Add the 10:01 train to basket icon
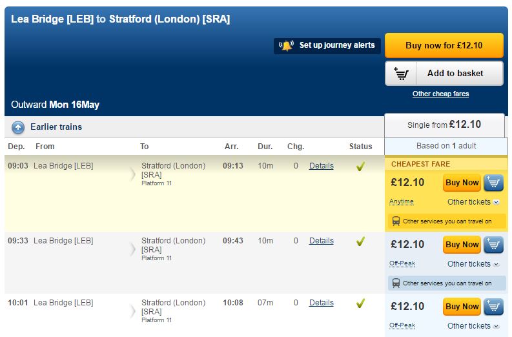The image size is (512, 337). coord(493,307)
